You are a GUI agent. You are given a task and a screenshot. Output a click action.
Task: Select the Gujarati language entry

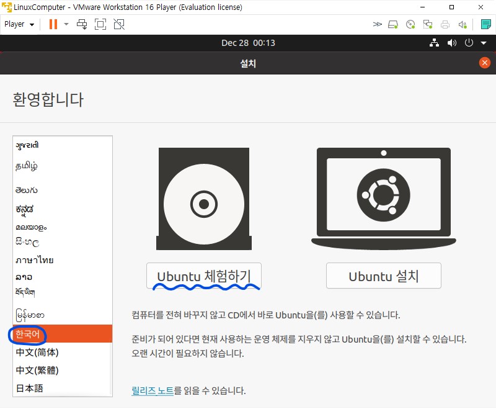(x=63, y=145)
